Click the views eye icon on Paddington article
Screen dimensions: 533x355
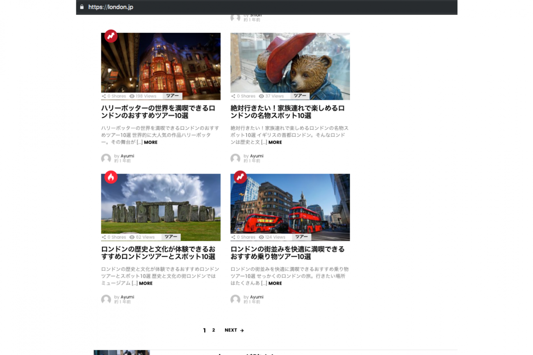tap(261, 96)
